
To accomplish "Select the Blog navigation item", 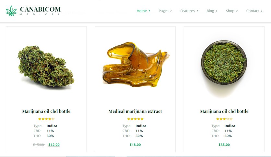I will pyautogui.click(x=210, y=11).
